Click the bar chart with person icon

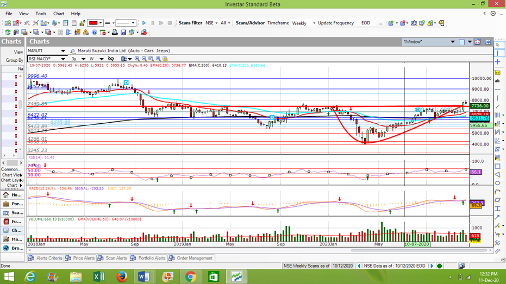(83, 23)
